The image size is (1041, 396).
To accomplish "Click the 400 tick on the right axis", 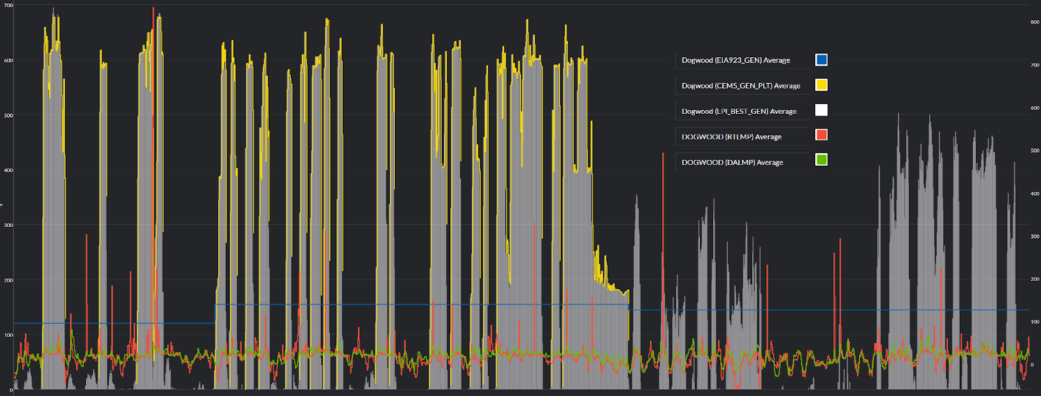I will [1034, 194].
